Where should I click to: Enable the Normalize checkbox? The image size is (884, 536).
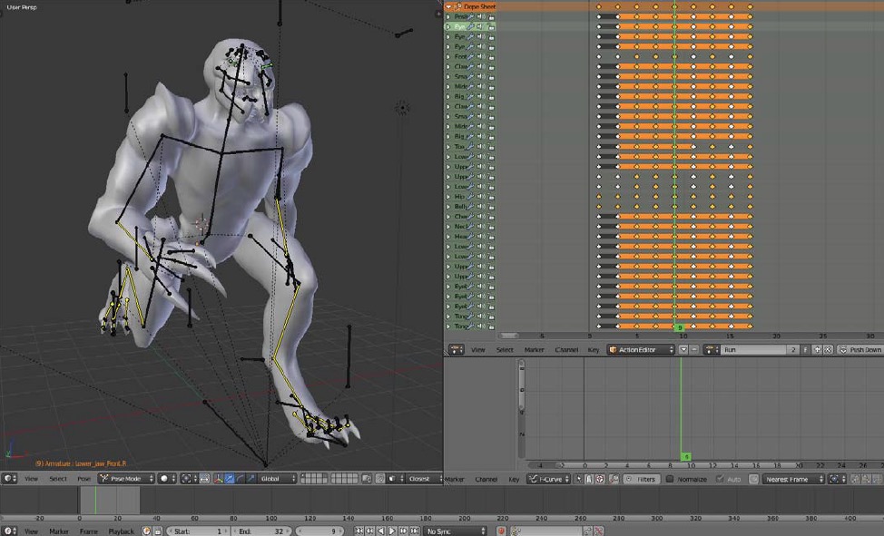(x=670, y=479)
